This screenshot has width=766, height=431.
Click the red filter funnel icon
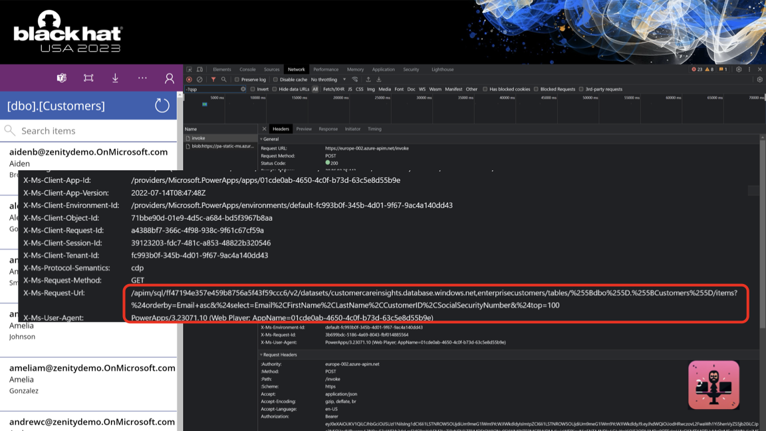pyautogui.click(x=213, y=80)
